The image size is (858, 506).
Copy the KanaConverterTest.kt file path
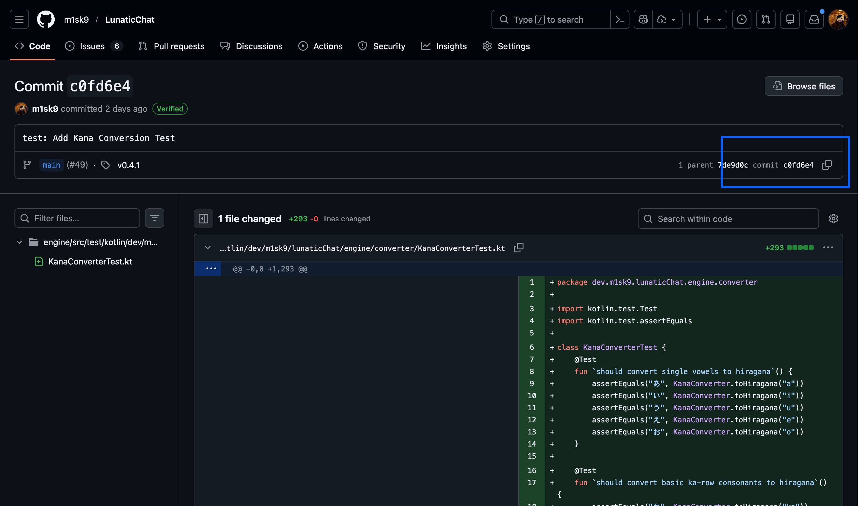[518, 248]
